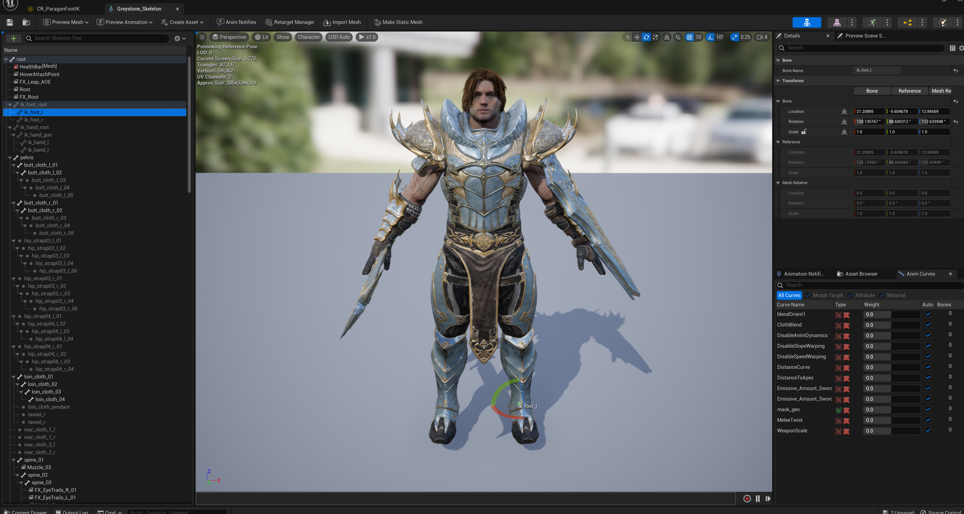Click the Search Skeleton Tree field
This screenshot has width=964, height=514.
point(97,38)
